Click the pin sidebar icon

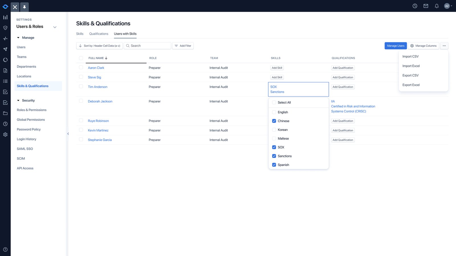pyautogui.click(x=25, y=7)
